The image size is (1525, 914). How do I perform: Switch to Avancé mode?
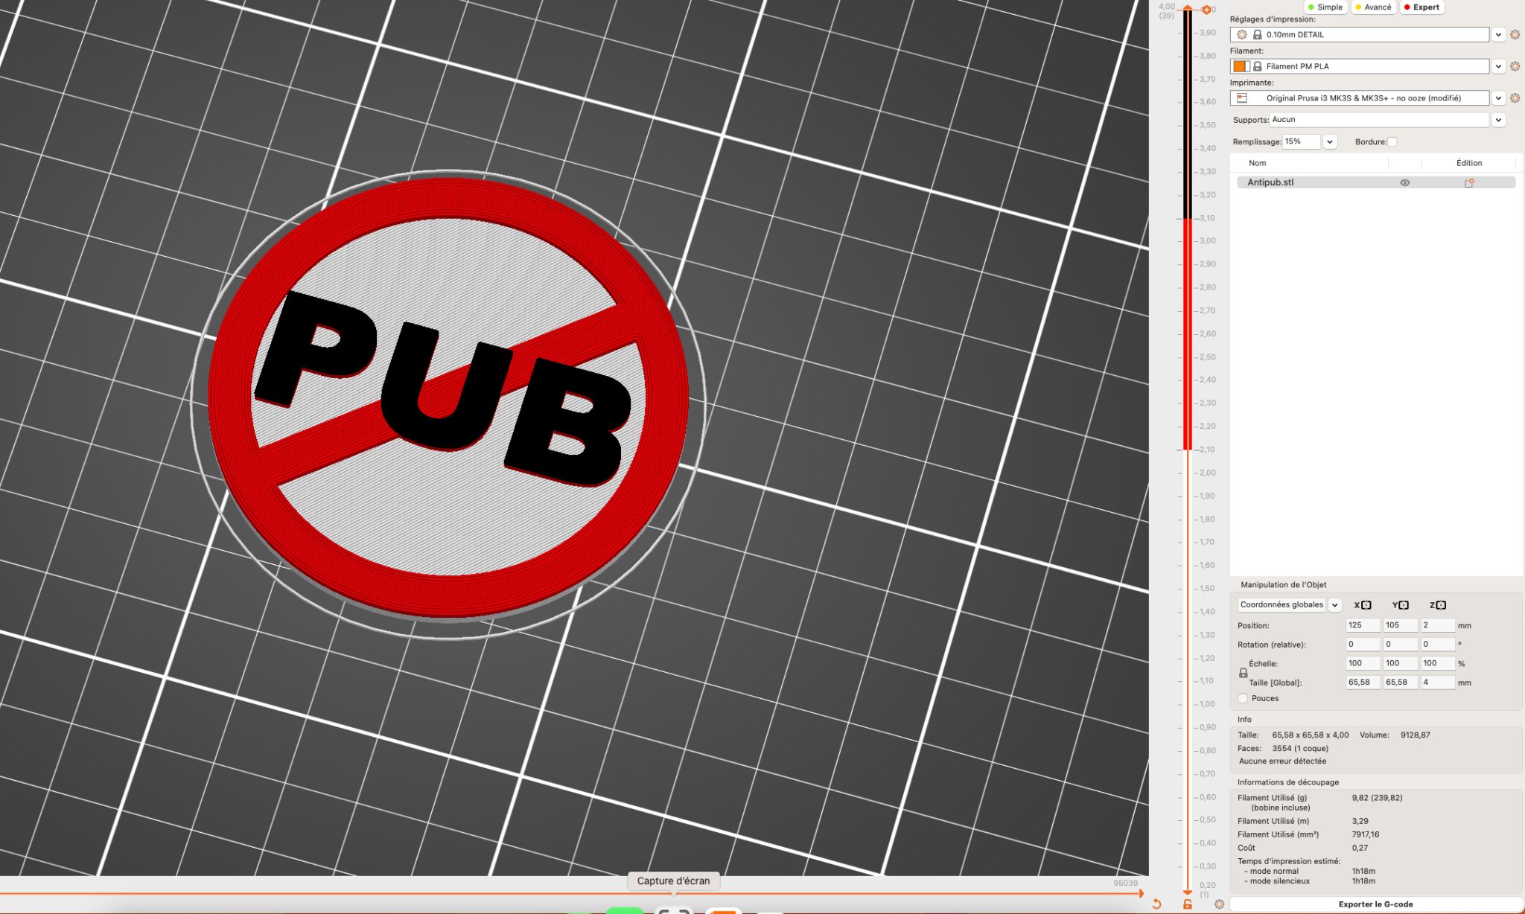1373,7
